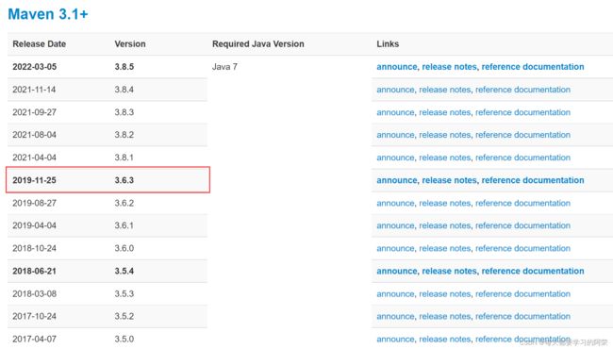Open reference documentation for version 3.5.3
Screen dimensions: 613x349
522,294
